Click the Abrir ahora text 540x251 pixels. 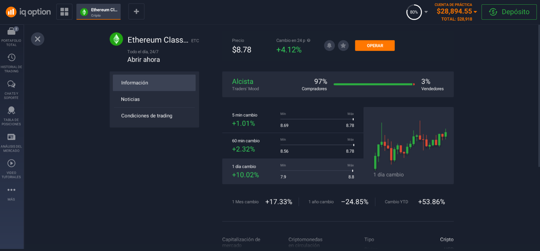click(x=143, y=60)
